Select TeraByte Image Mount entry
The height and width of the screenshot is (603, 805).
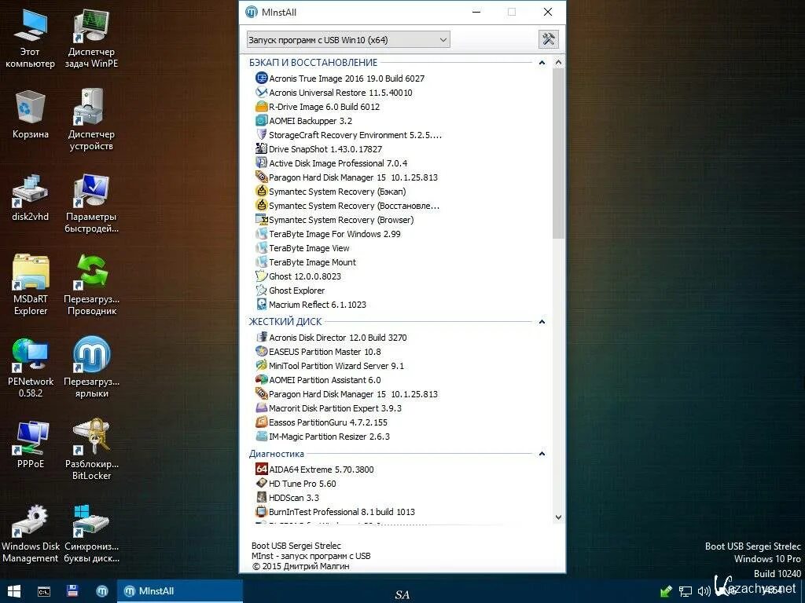[x=306, y=262]
